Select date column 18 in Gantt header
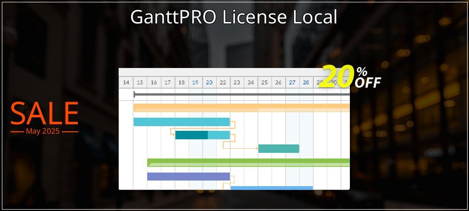The height and width of the screenshot is (211, 469). 181,83
